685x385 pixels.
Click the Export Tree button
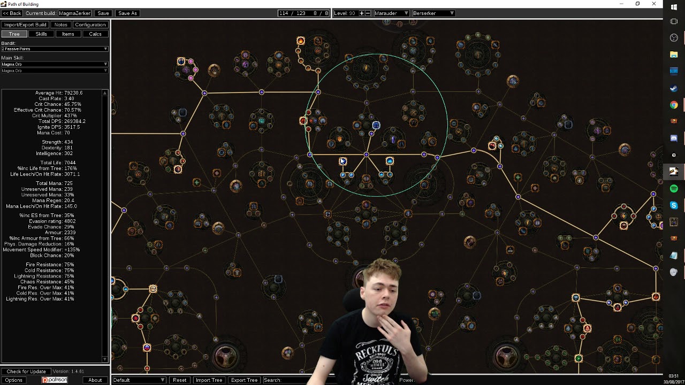[x=244, y=380]
